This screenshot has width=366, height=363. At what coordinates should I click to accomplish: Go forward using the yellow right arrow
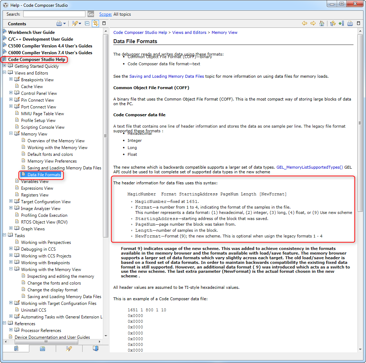tap(313, 23)
